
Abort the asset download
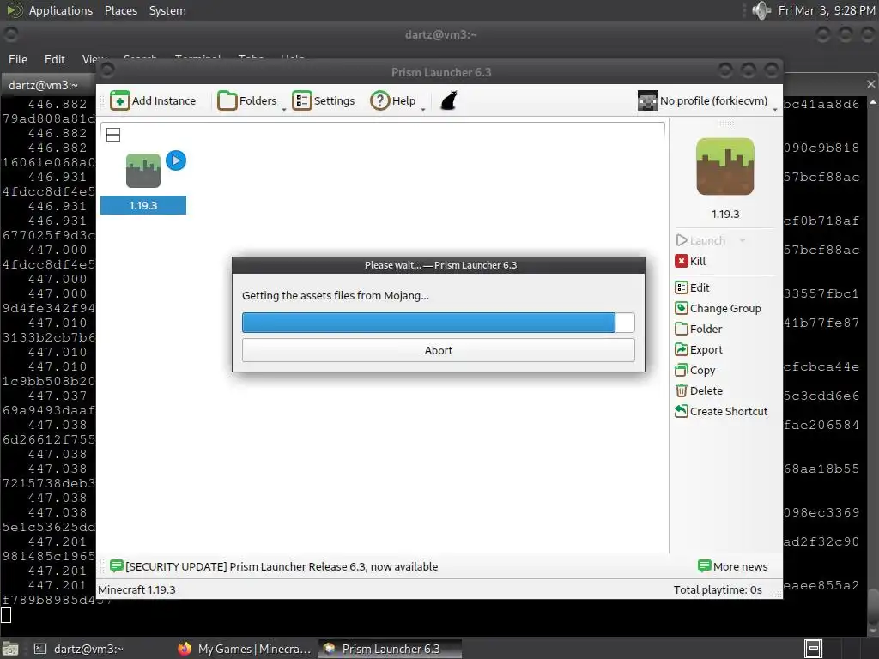point(439,350)
